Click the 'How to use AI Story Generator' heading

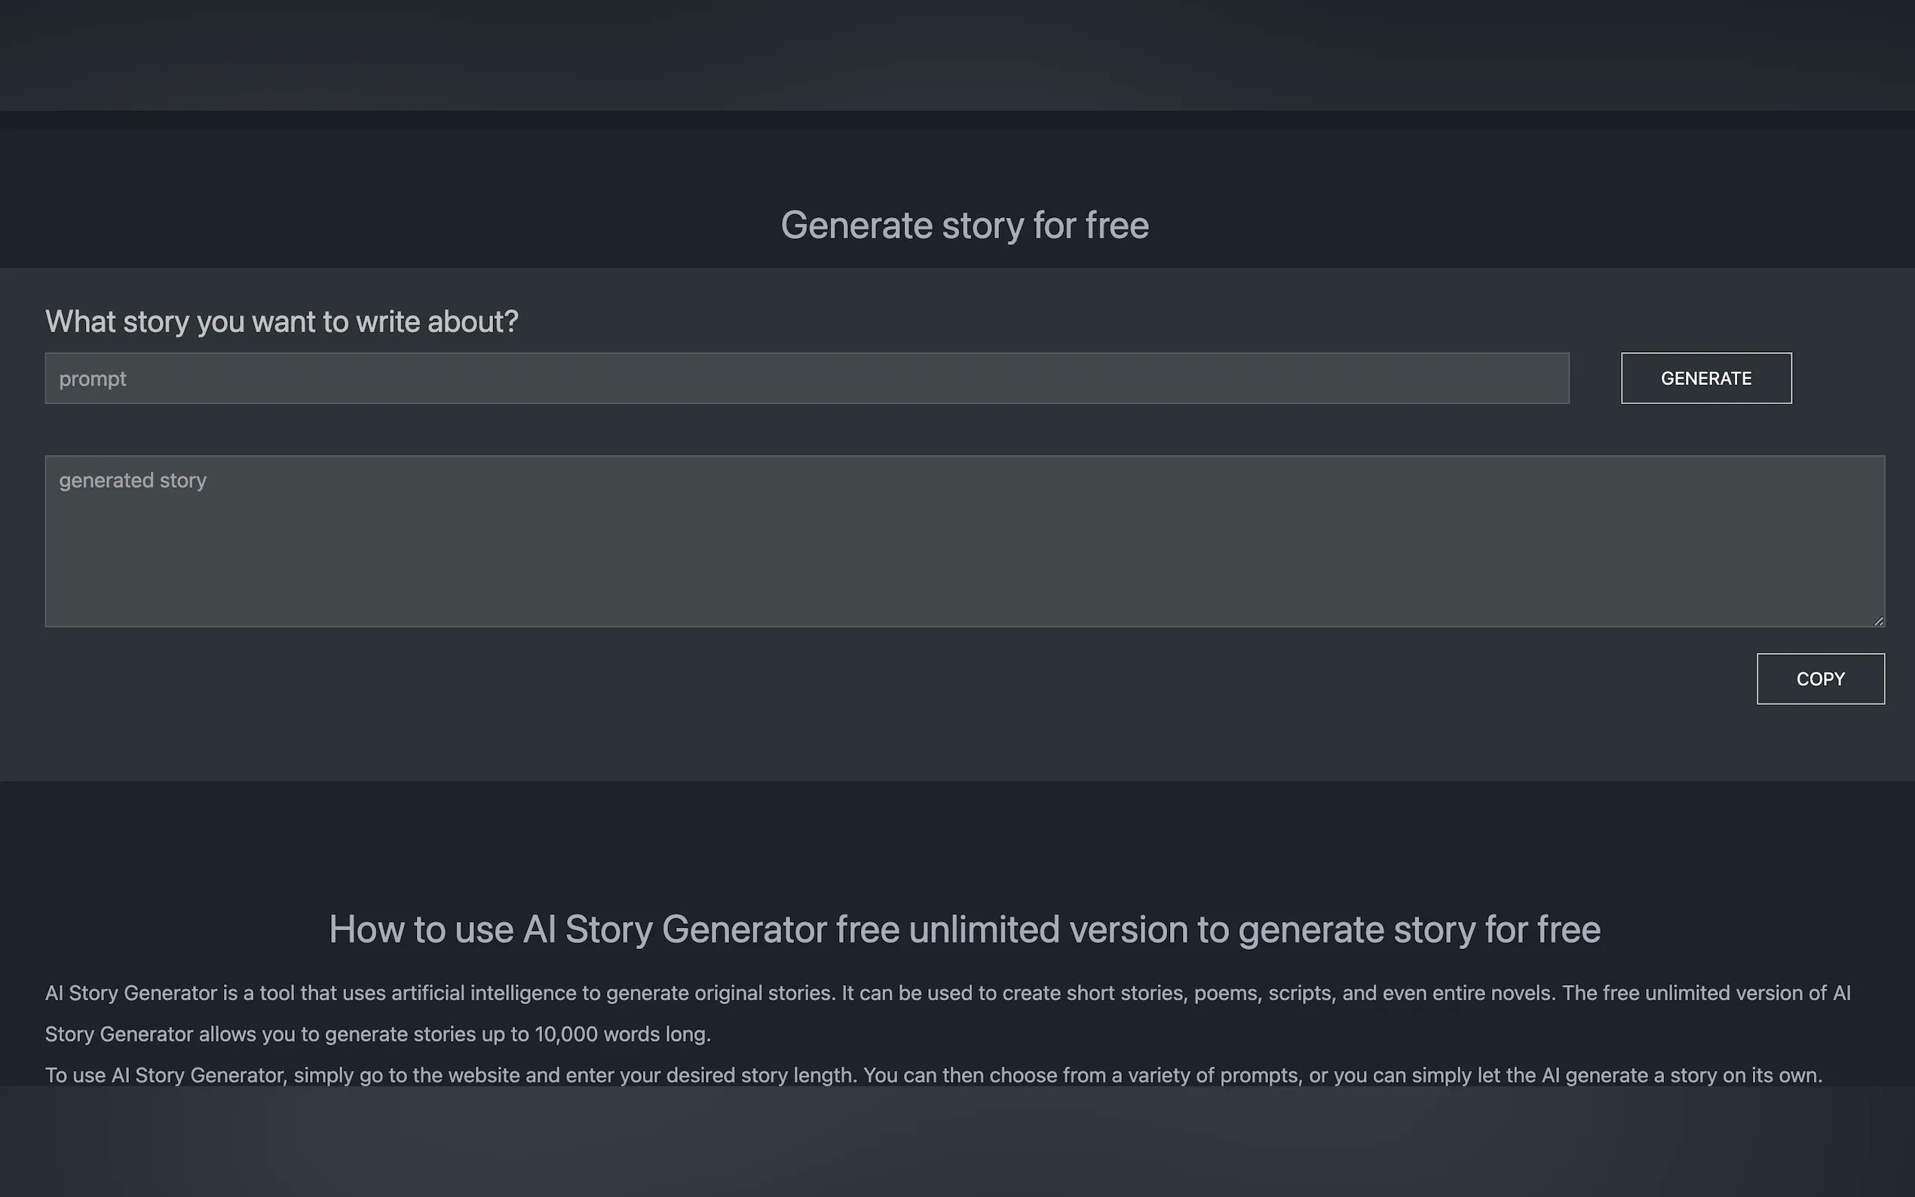click(x=964, y=929)
